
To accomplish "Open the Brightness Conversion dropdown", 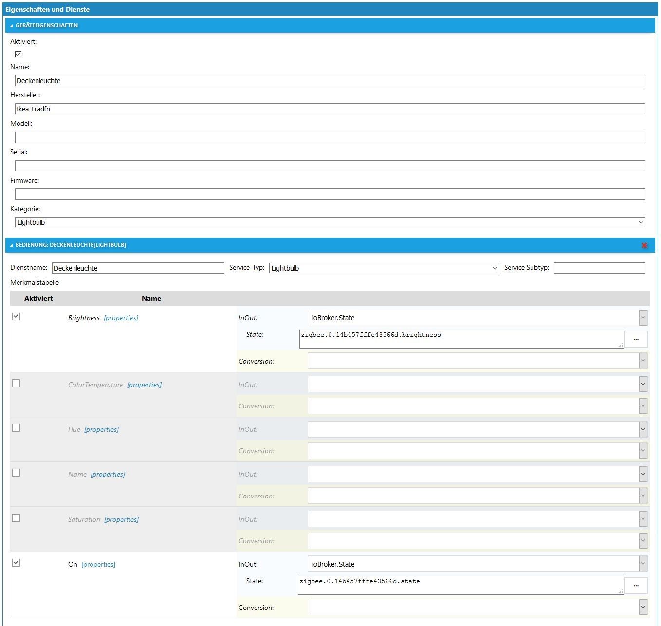I will pyautogui.click(x=477, y=361).
